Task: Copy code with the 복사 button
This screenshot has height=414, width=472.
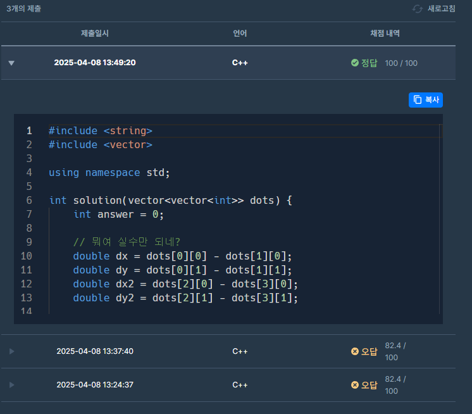Action: point(426,100)
